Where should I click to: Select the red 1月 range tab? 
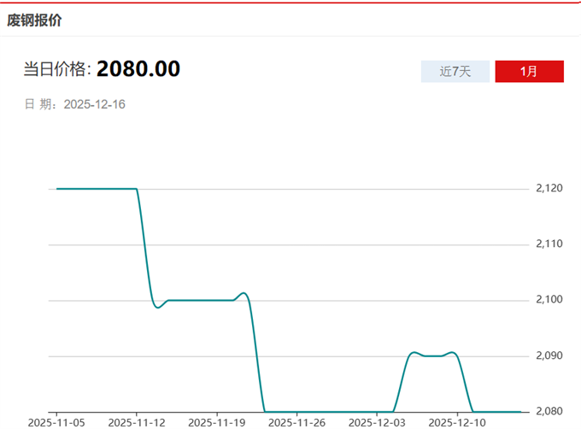pos(529,72)
